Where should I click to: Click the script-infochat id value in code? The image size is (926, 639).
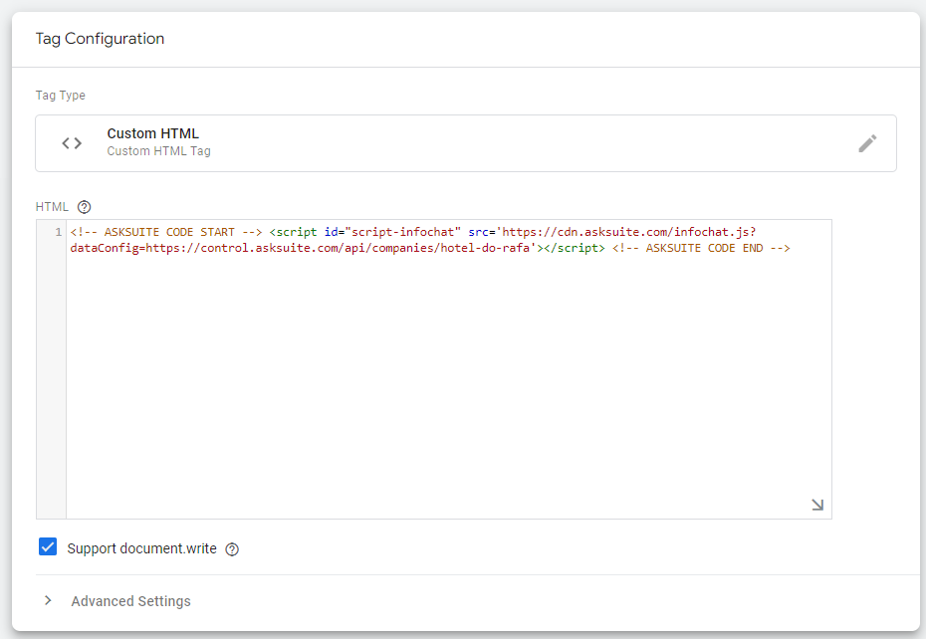403,232
